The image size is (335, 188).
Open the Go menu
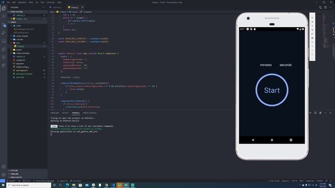tap(37, 2)
